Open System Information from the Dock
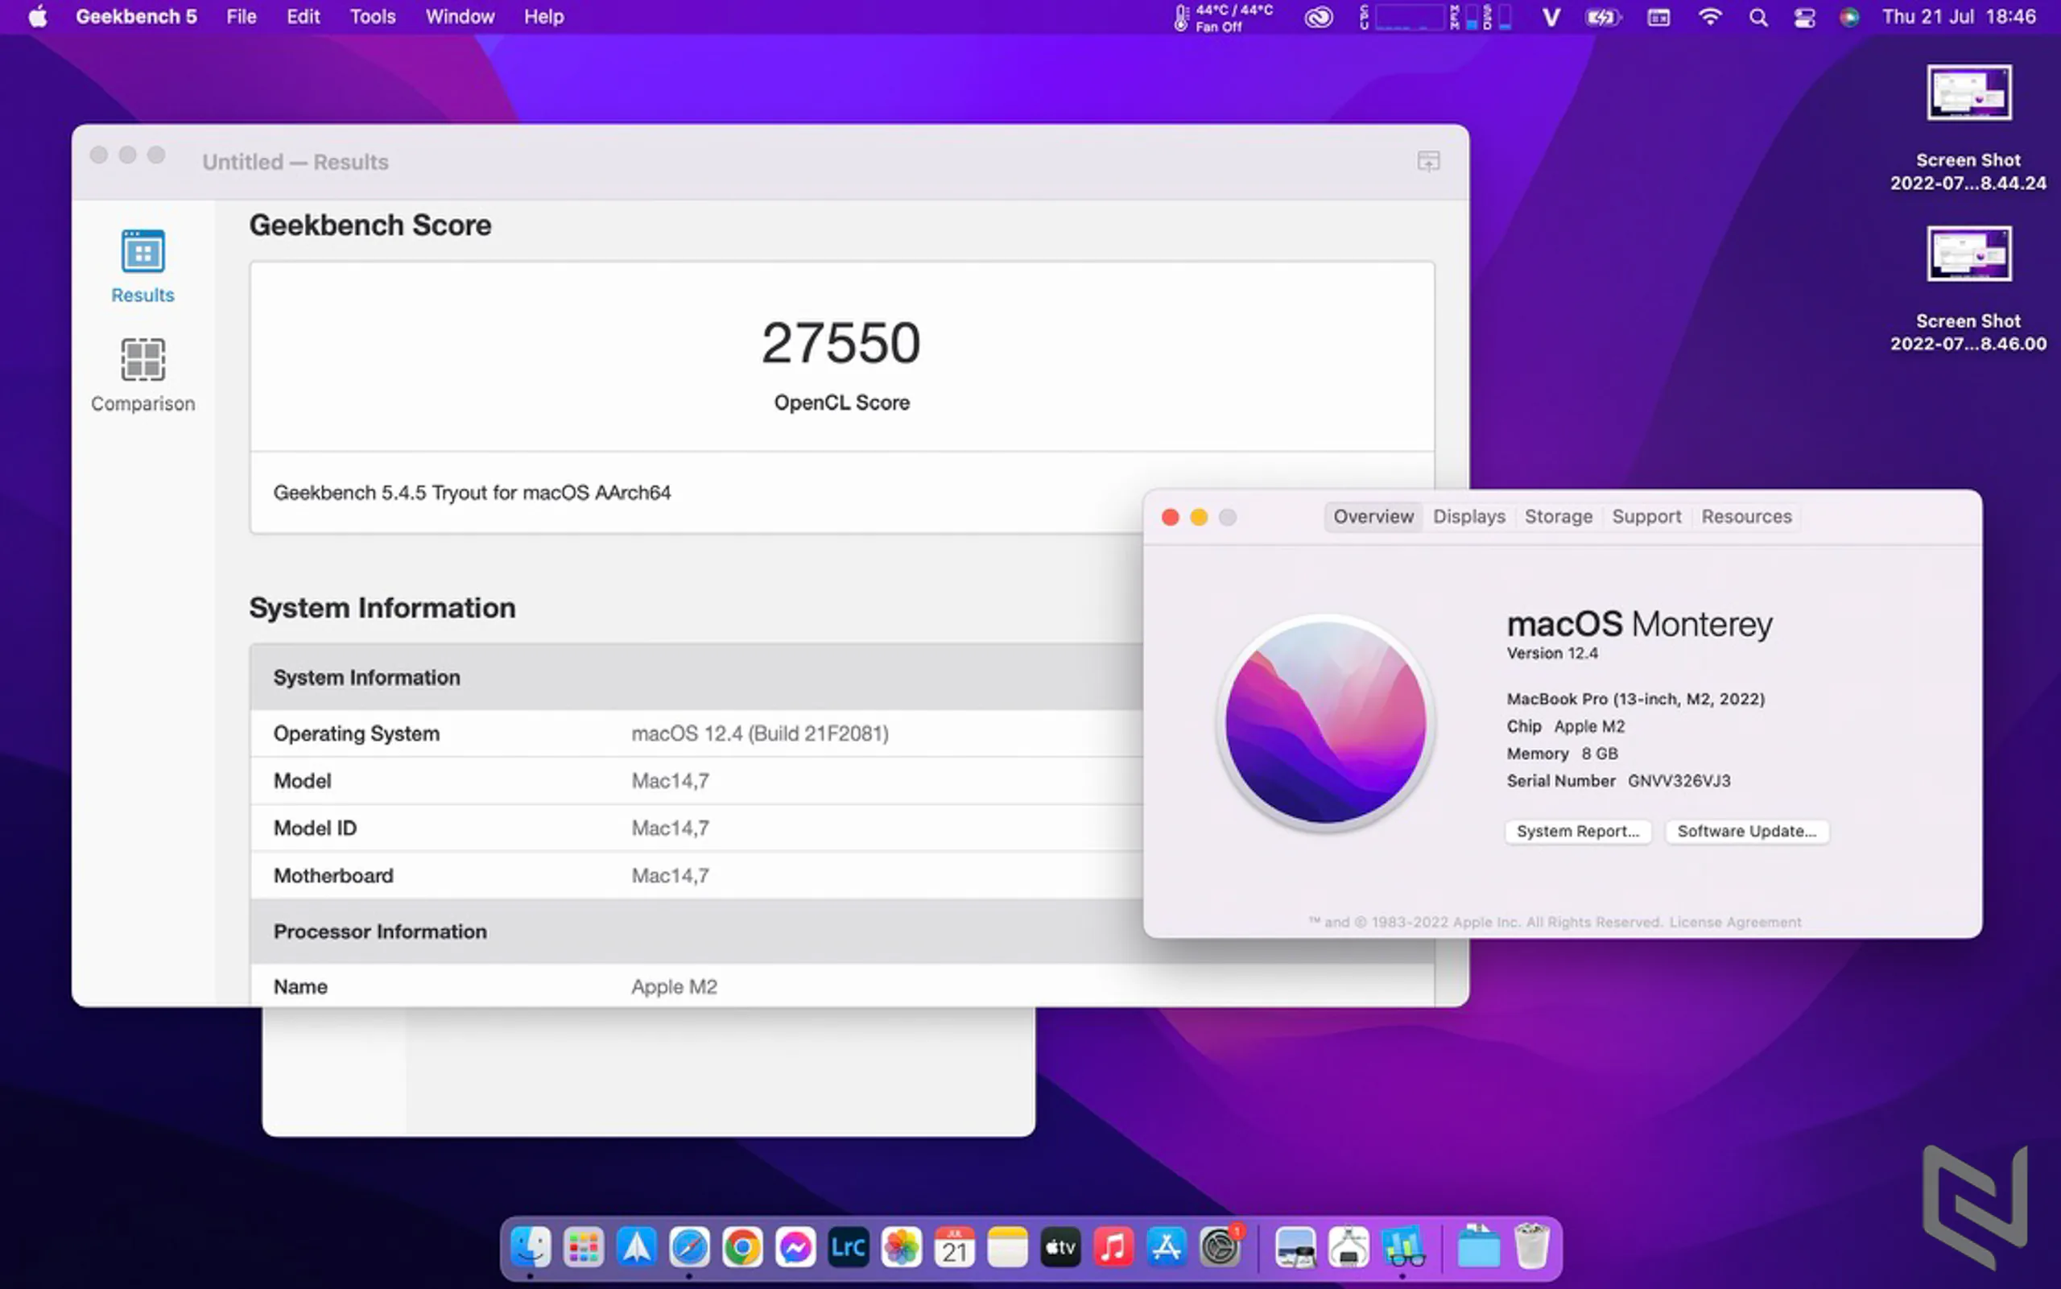2061x1289 pixels. (x=1349, y=1248)
